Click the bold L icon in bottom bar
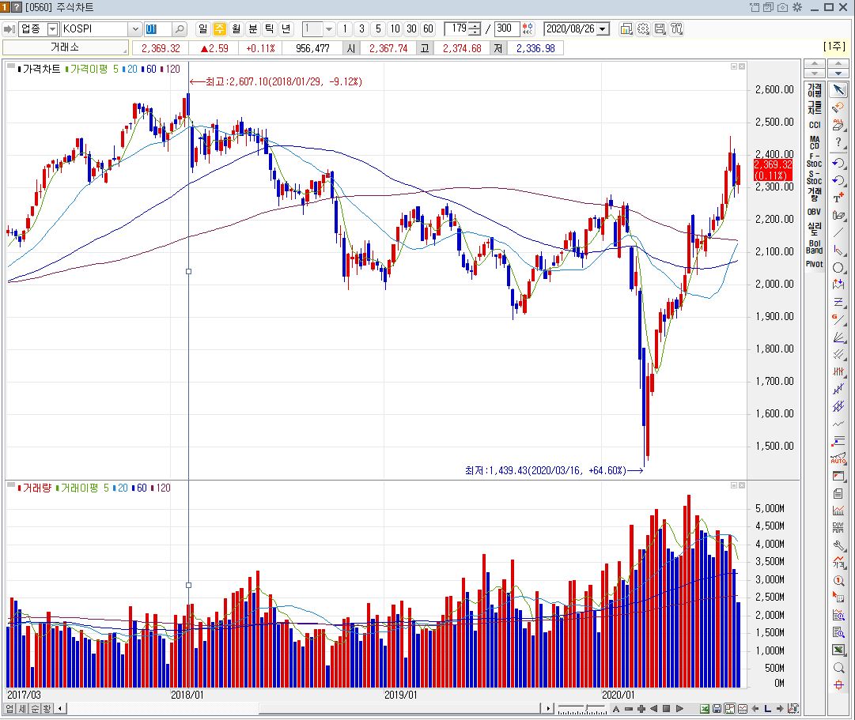The image size is (855, 720). click(x=767, y=709)
